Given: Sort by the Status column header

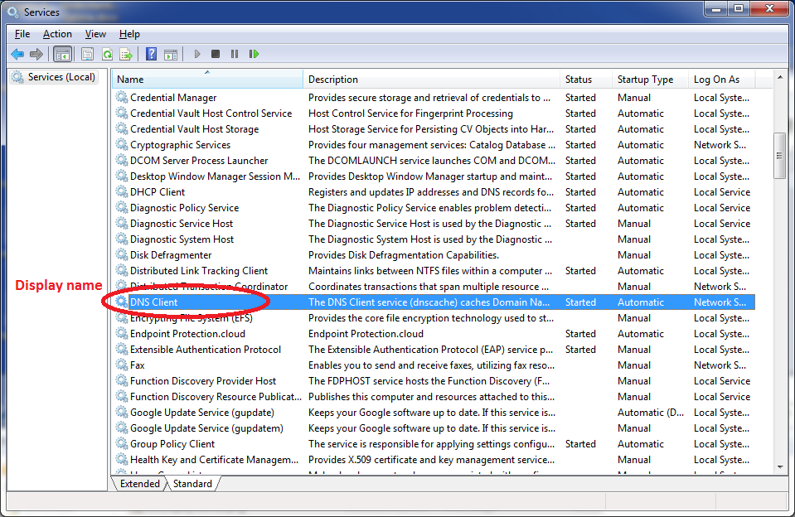Looking at the screenshot, I should [579, 80].
